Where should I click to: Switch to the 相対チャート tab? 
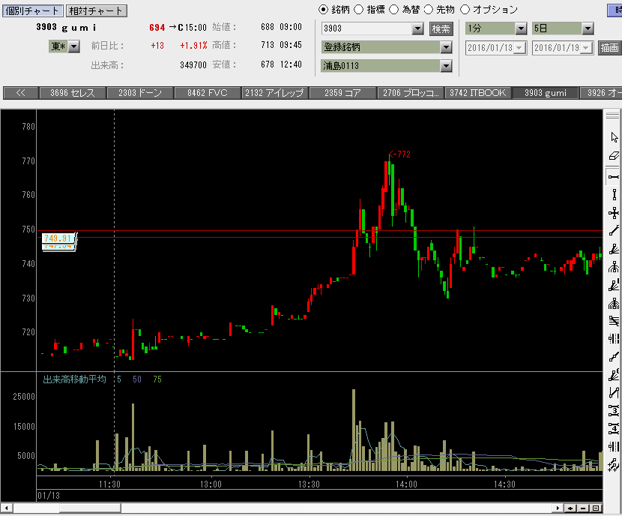point(97,10)
